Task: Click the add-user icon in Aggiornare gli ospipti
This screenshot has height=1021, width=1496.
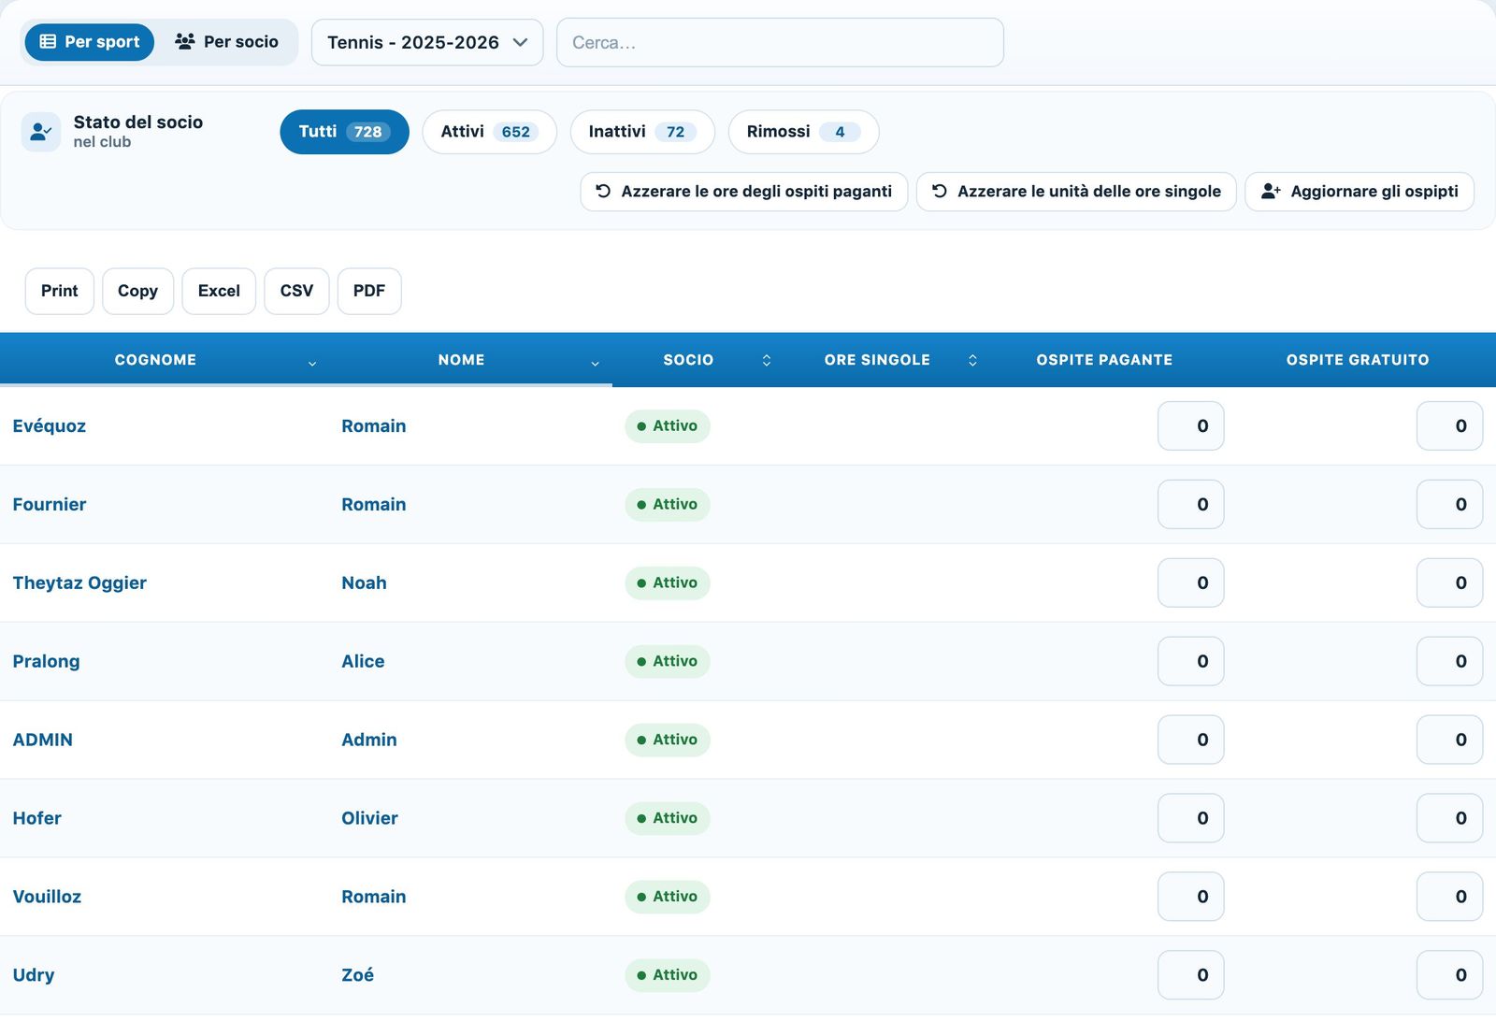Action: point(1271,191)
